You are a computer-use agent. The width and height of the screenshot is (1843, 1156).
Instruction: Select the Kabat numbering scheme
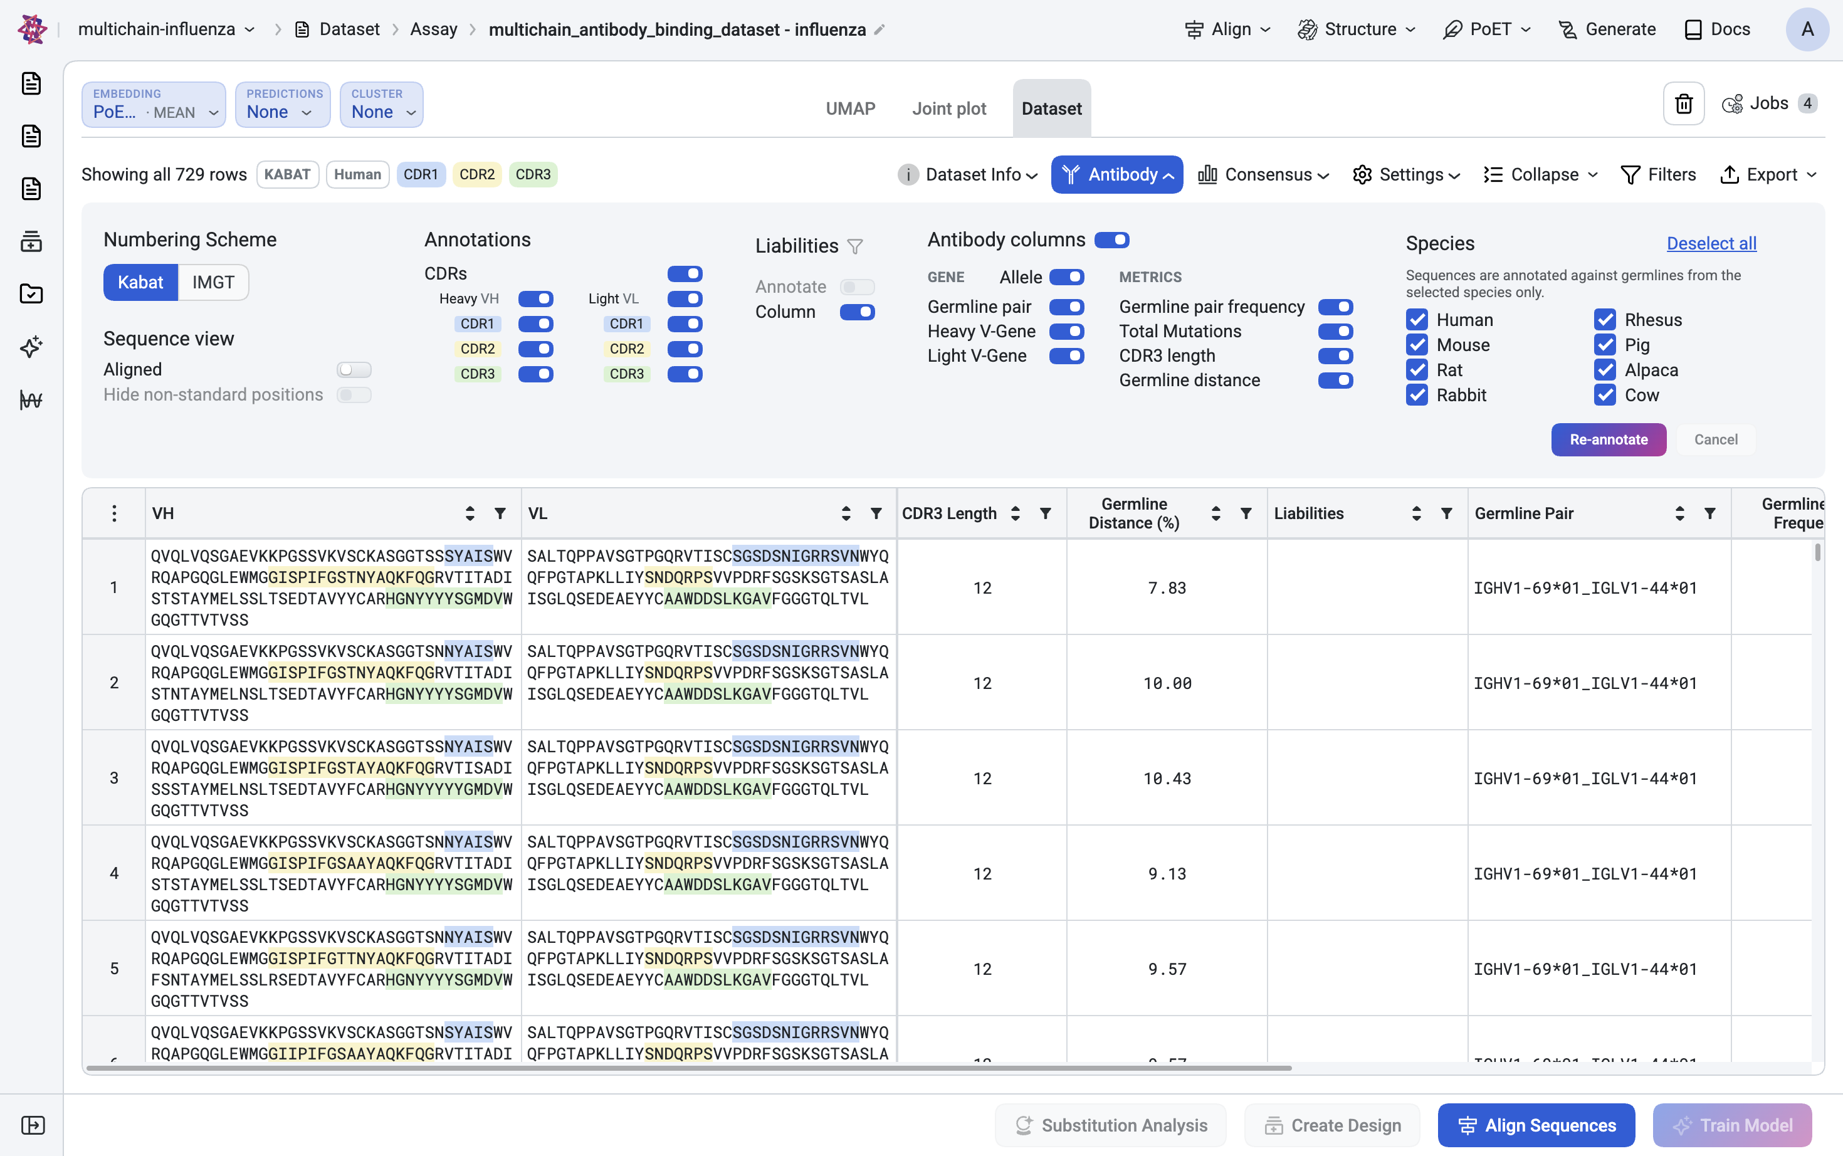[x=140, y=282]
